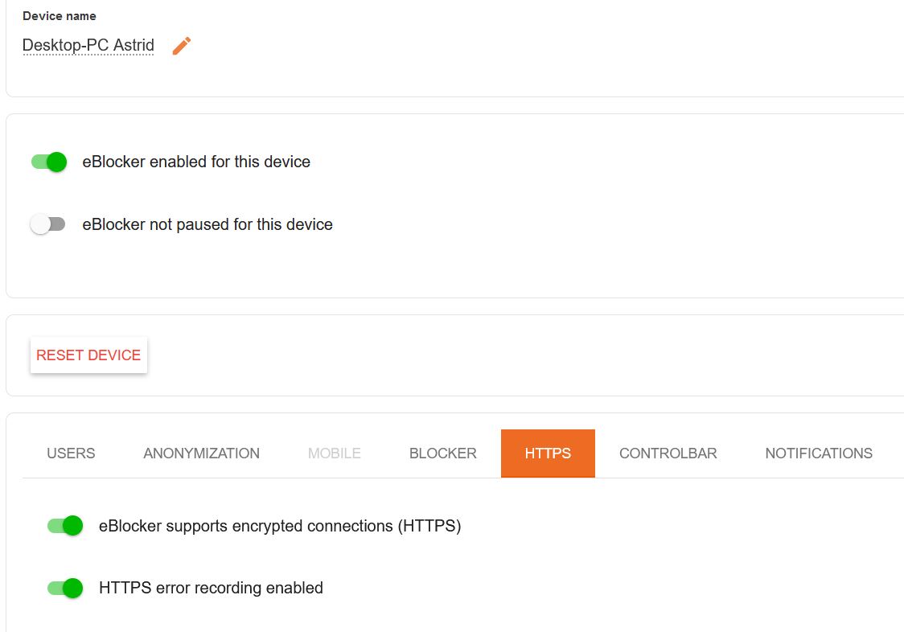Click the pencil icon to edit device name
Screen dimensions: 904x632
182,46
